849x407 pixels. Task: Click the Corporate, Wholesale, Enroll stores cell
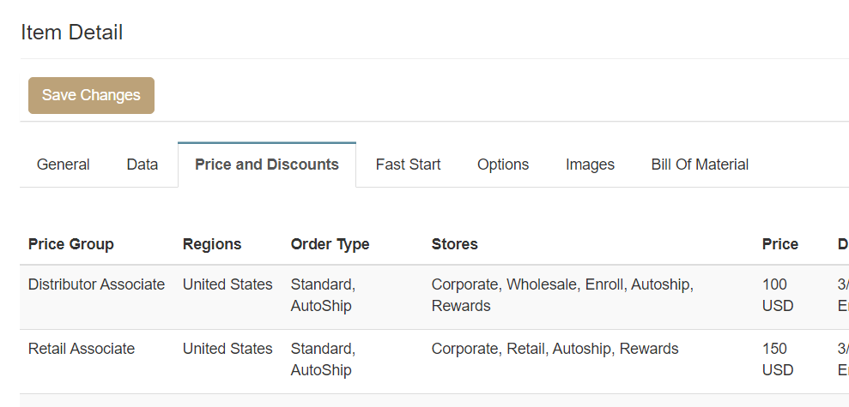[562, 295]
